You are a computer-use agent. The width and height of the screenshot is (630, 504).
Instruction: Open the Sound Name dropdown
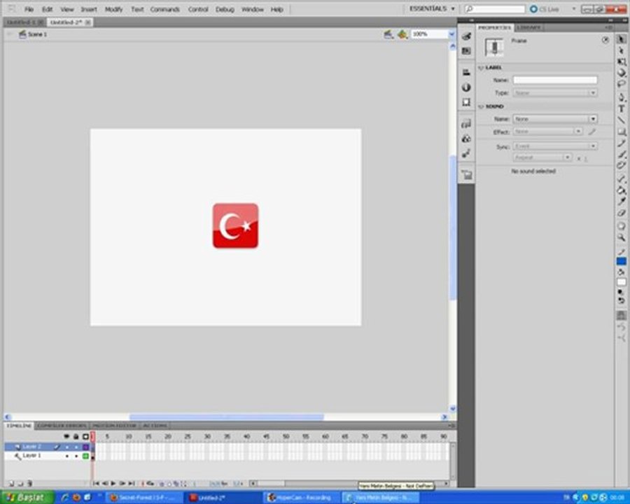click(592, 119)
